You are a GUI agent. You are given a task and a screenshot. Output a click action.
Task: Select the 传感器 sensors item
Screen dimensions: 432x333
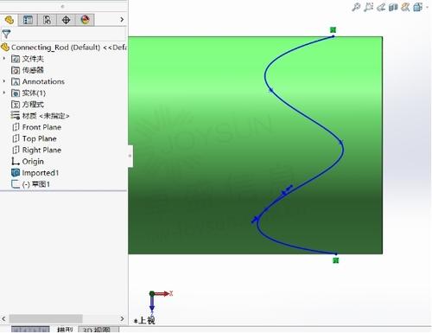coord(28,70)
